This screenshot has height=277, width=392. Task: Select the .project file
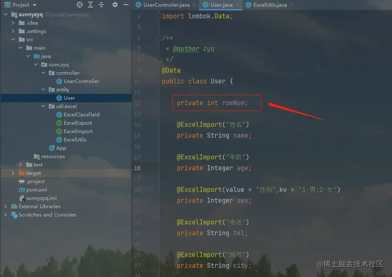tap(35, 181)
